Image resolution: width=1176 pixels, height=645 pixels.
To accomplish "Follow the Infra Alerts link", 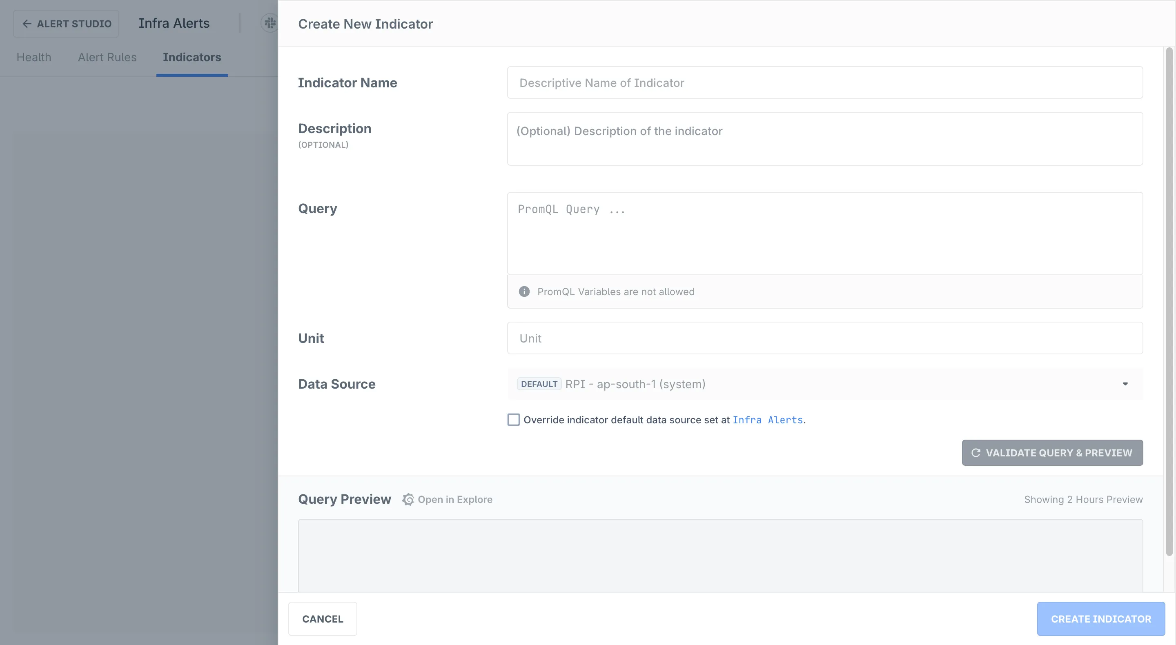I will click(x=767, y=420).
